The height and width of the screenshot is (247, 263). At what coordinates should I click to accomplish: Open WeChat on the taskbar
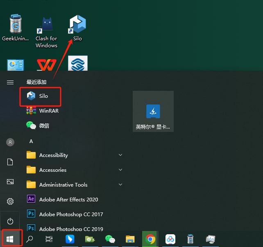pos(110,239)
